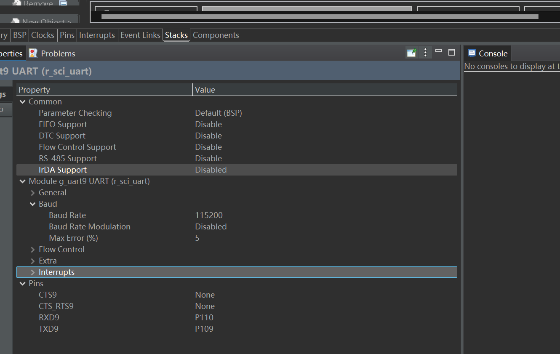Select the CTS9 pin property
This screenshot has height=354, width=560.
(237, 295)
